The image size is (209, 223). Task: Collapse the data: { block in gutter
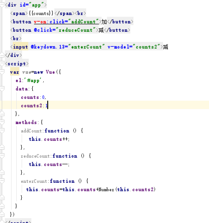pos(2,89)
